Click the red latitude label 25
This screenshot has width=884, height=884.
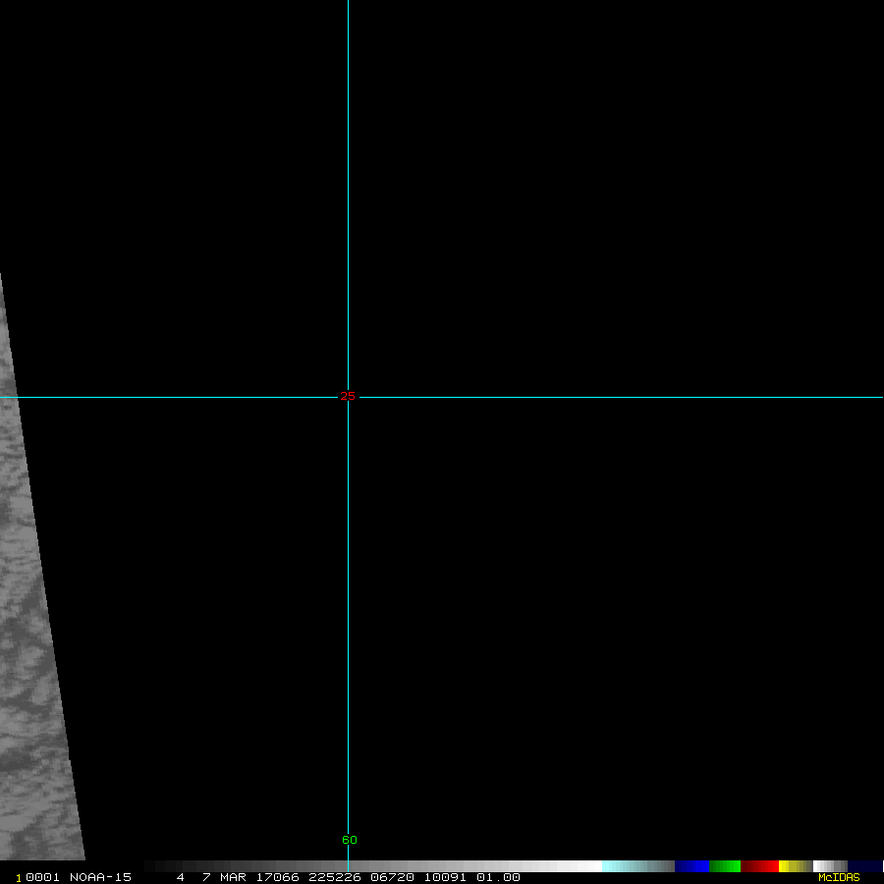point(348,397)
